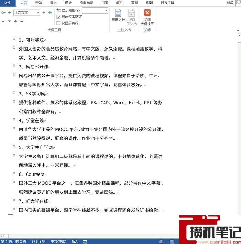The image size is (241, 244).
Task: Select bullet of 提供各种软件 paragraph
Action: (x=14, y=102)
